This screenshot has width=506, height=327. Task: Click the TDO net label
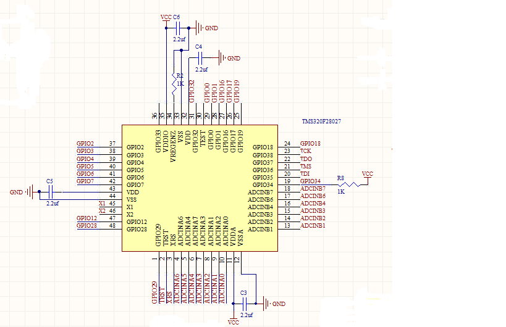(x=306, y=159)
